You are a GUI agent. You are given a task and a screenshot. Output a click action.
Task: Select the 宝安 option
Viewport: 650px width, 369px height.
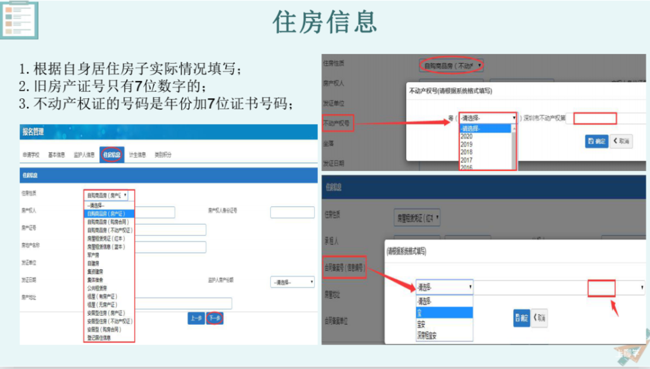(x=444, y=324)
